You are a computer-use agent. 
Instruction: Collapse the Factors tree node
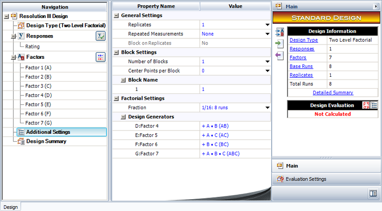[13, 57]
